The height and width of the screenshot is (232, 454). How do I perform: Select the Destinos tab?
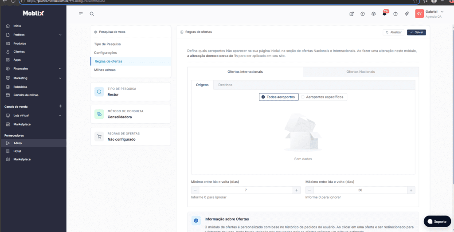(x=225, y=85)
